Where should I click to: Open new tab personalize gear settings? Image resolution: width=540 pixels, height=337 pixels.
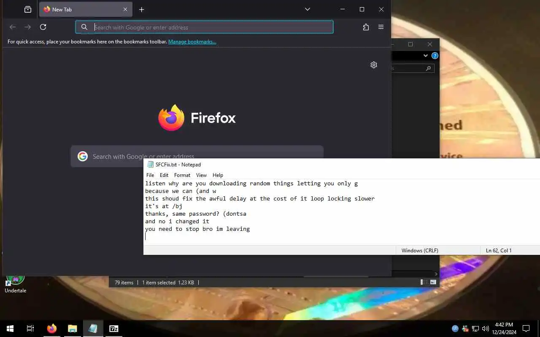click(x=374, y=65)
